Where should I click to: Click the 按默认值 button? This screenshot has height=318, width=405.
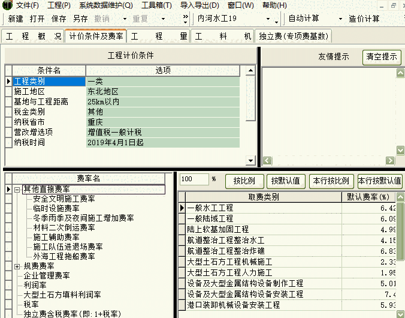click(286, 181)
